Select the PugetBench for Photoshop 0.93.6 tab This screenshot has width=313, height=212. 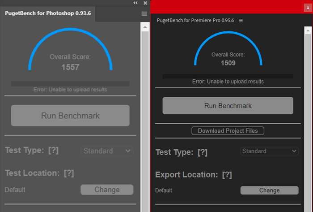pyautogui.click(x=48, y=13)
